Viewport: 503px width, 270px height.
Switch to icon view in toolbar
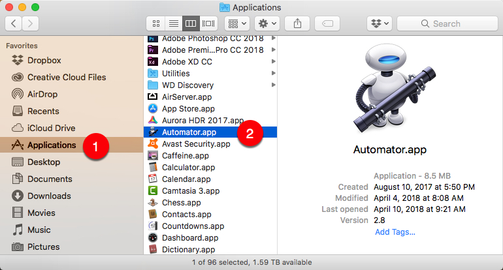[155, 23]
